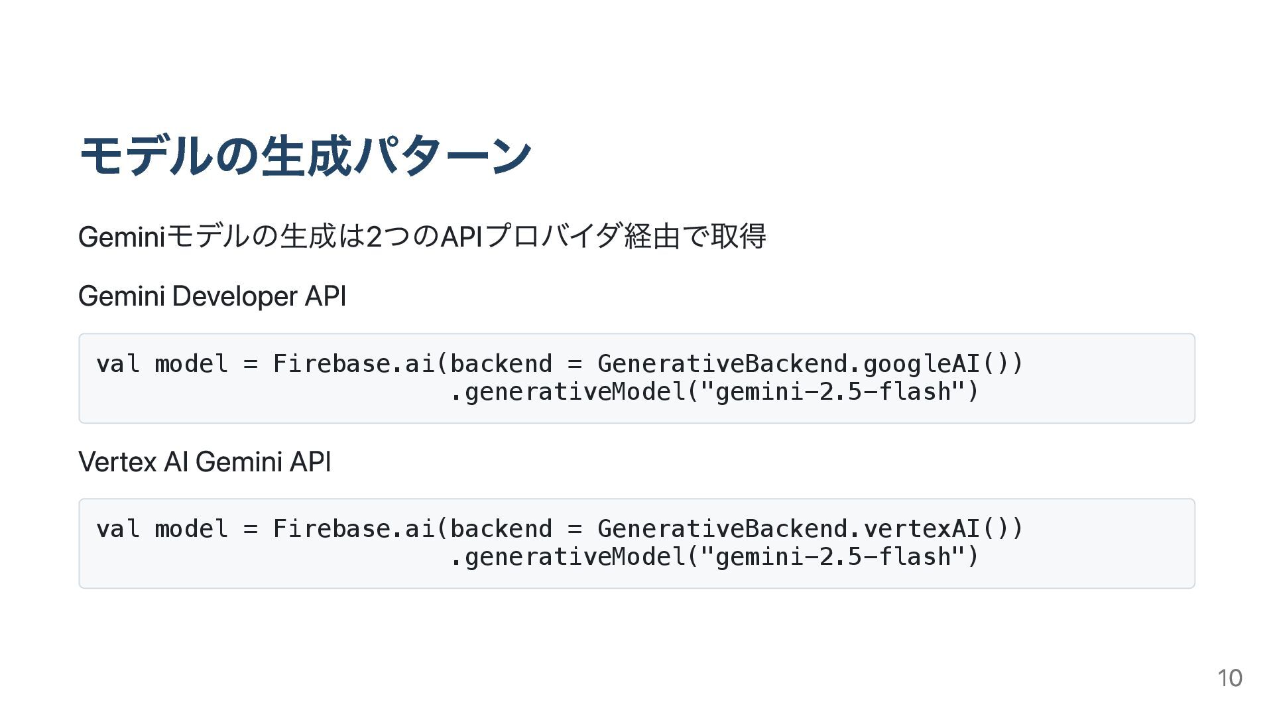Viewport: 1273px width, 716px height.
Task: Click .generativeModel in the second code block
Action: (x=568, y=557)
